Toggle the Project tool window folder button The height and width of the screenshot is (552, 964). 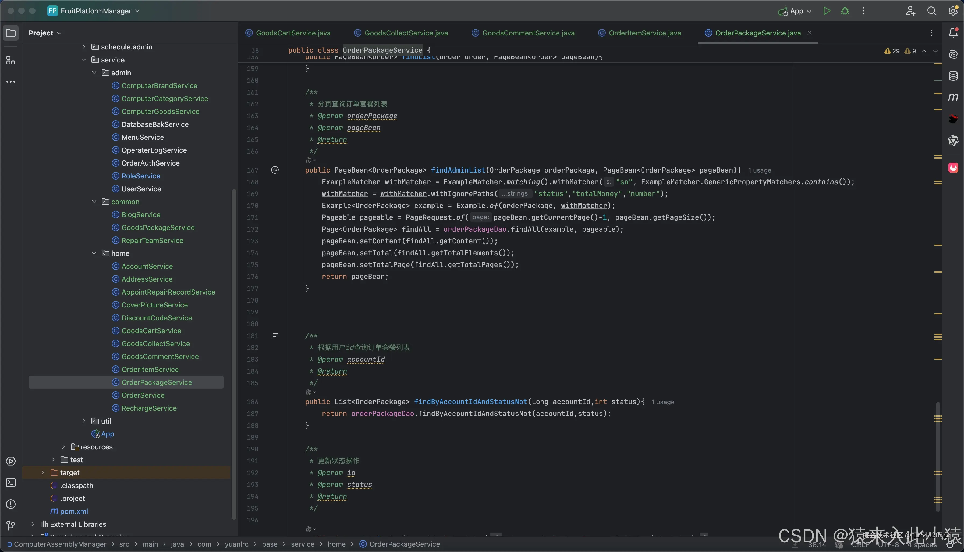(10, 33)
